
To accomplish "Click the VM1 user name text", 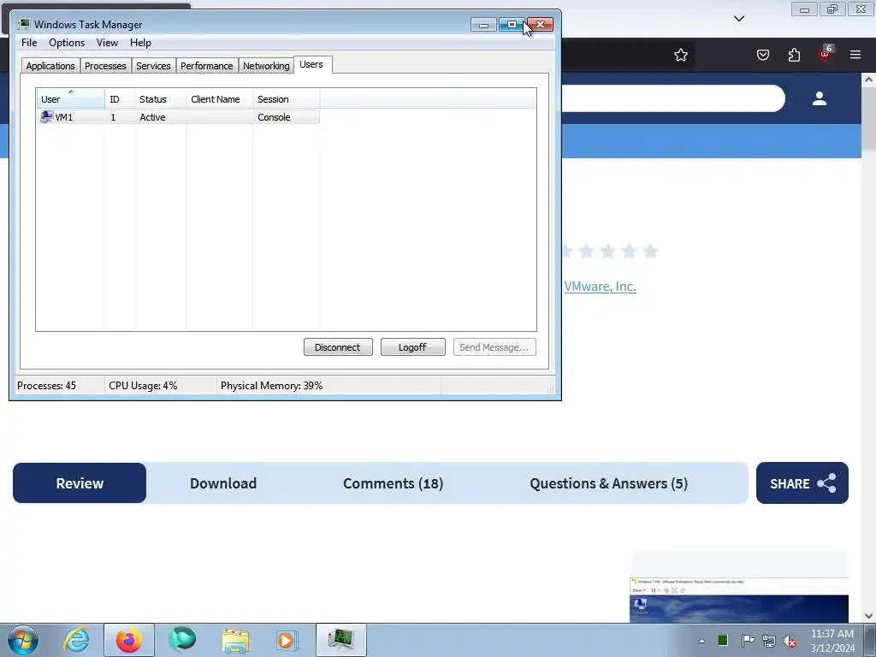I will point(63,117).
